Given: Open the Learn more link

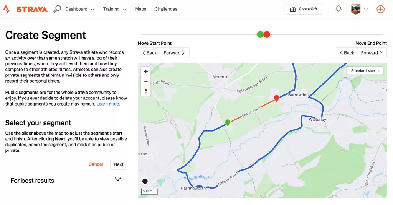Looking at the screenshot, I should (108, 104).
